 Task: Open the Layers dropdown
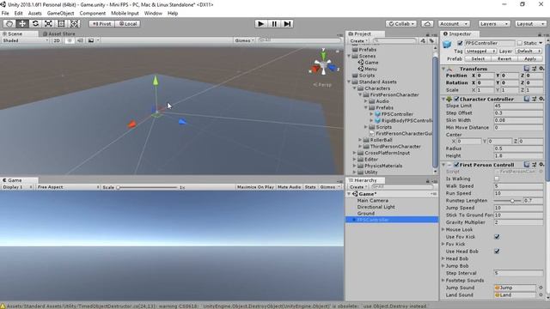[x=494, y=23]
